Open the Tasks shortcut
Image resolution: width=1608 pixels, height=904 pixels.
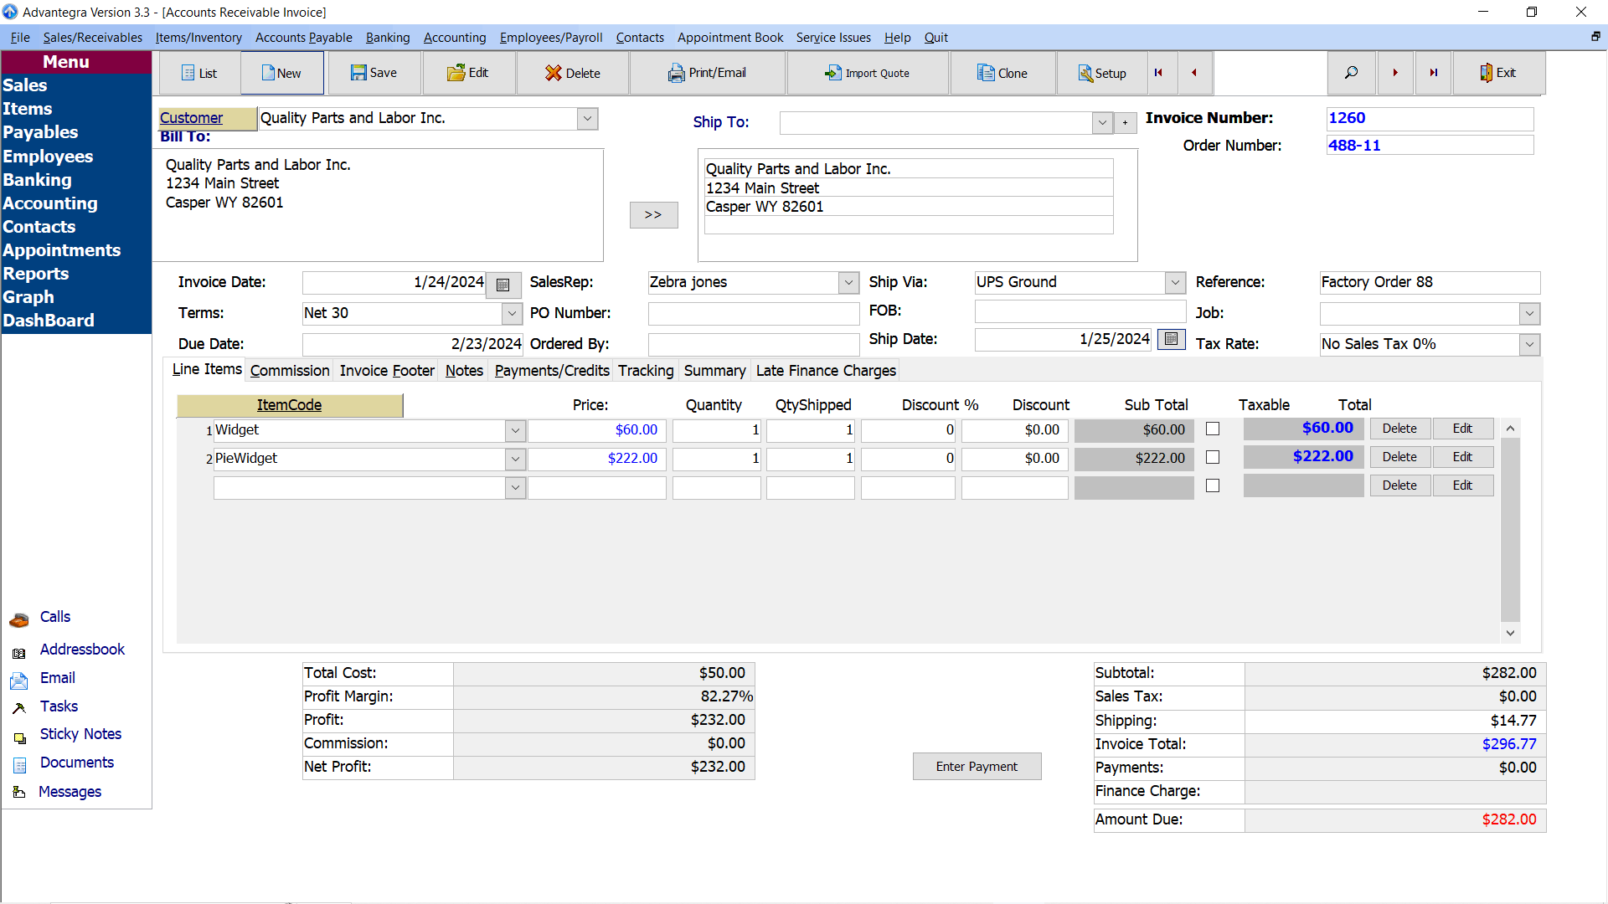[x=59, y=706]
